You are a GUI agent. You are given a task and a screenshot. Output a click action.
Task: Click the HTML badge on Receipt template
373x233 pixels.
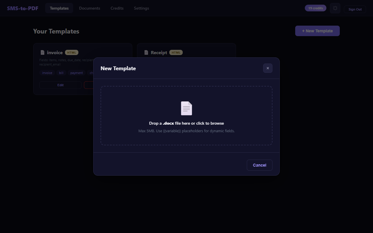(176, 52)
